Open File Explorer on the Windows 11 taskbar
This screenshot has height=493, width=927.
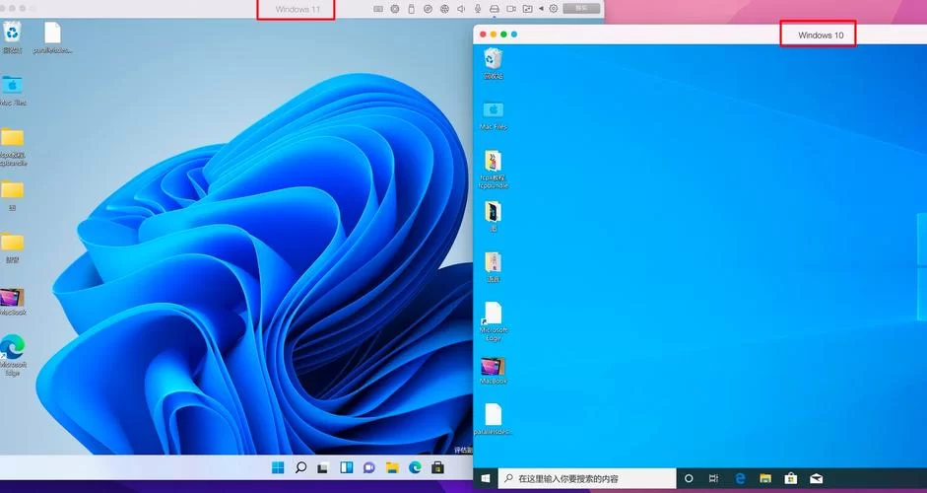coord(392,468)
